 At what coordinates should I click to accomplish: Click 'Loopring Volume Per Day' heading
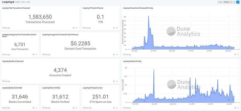132,61
